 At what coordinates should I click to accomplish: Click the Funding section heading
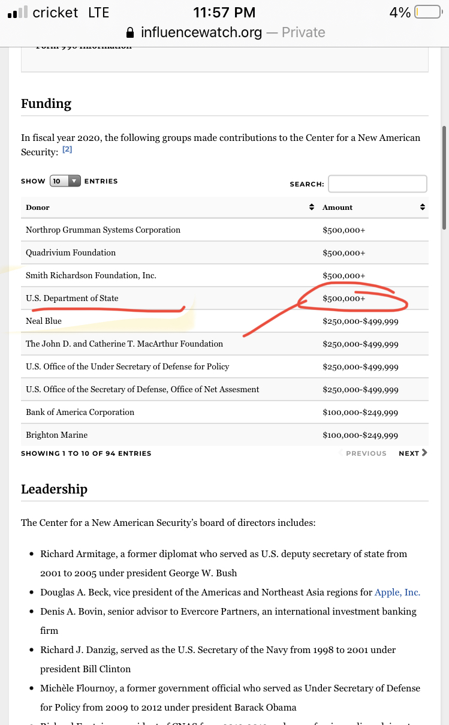[x=46, y=103]
